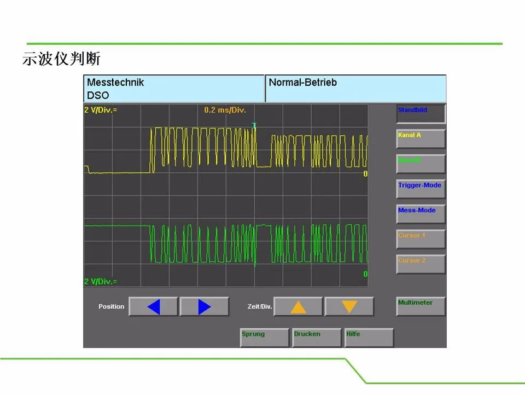Image resolution: width=525 pixels, height=394 pixels.
Task: Open Hilfe for help
Action: tap(369, 338)
